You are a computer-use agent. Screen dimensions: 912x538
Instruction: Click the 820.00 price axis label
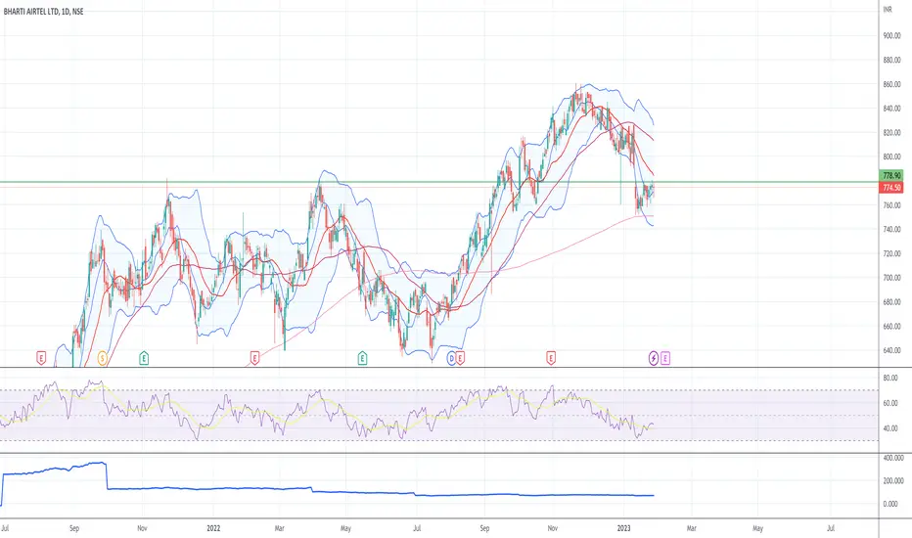pyautogui.click(x=891, y=133)
